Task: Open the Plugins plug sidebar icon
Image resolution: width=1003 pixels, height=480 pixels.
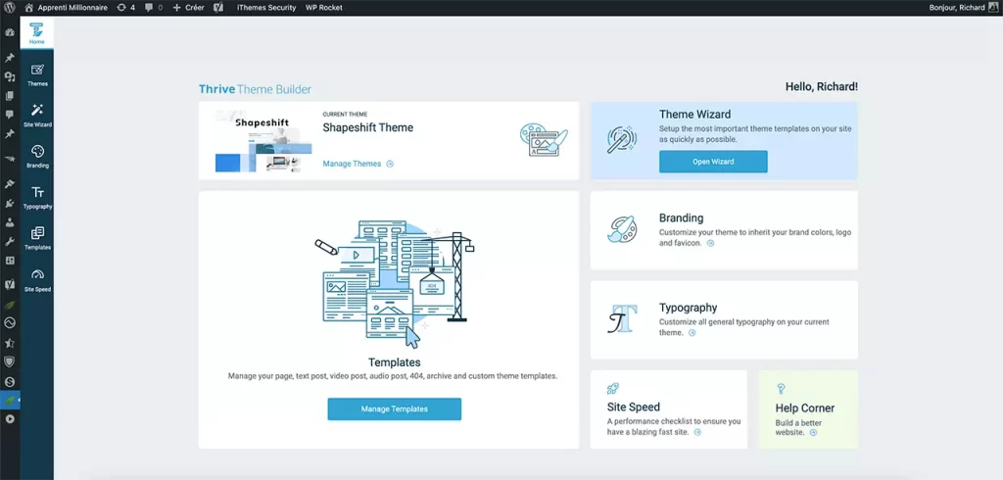Action: point(10,204)
